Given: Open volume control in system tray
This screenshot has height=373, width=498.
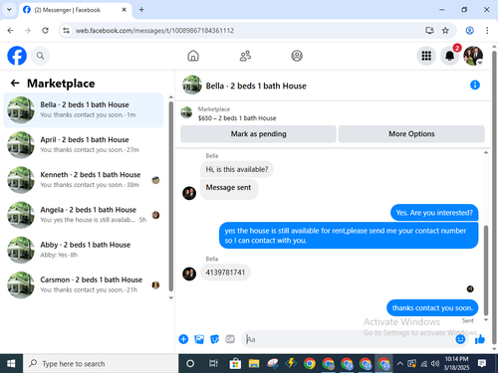Looking at the screenshot, I should click(435, 364).
